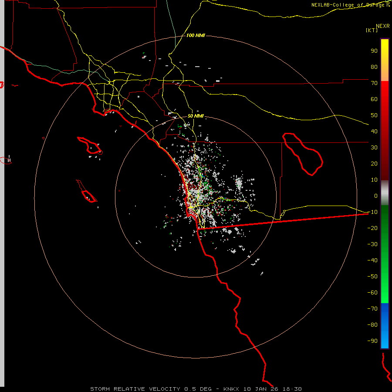Click the NEXR label above the color scale
The height and width of the screenshot is (392, 392).
click(383, 26)
